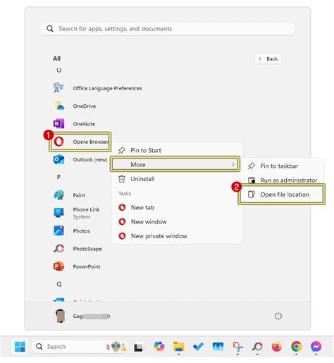This screenshot has height=363, width=334.
Task: Click the PhotoScape label text
Action: [x=87, y=249]
